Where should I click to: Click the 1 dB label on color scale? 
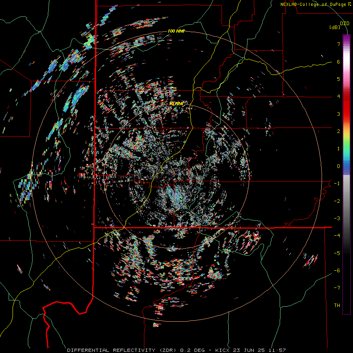coord(338,149)
